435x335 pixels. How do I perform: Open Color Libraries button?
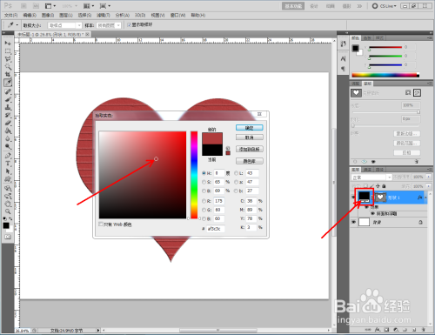click(250, 161)
